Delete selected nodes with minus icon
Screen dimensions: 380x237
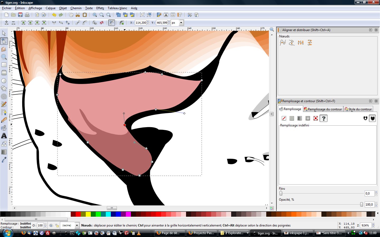[x=13, y=23]
